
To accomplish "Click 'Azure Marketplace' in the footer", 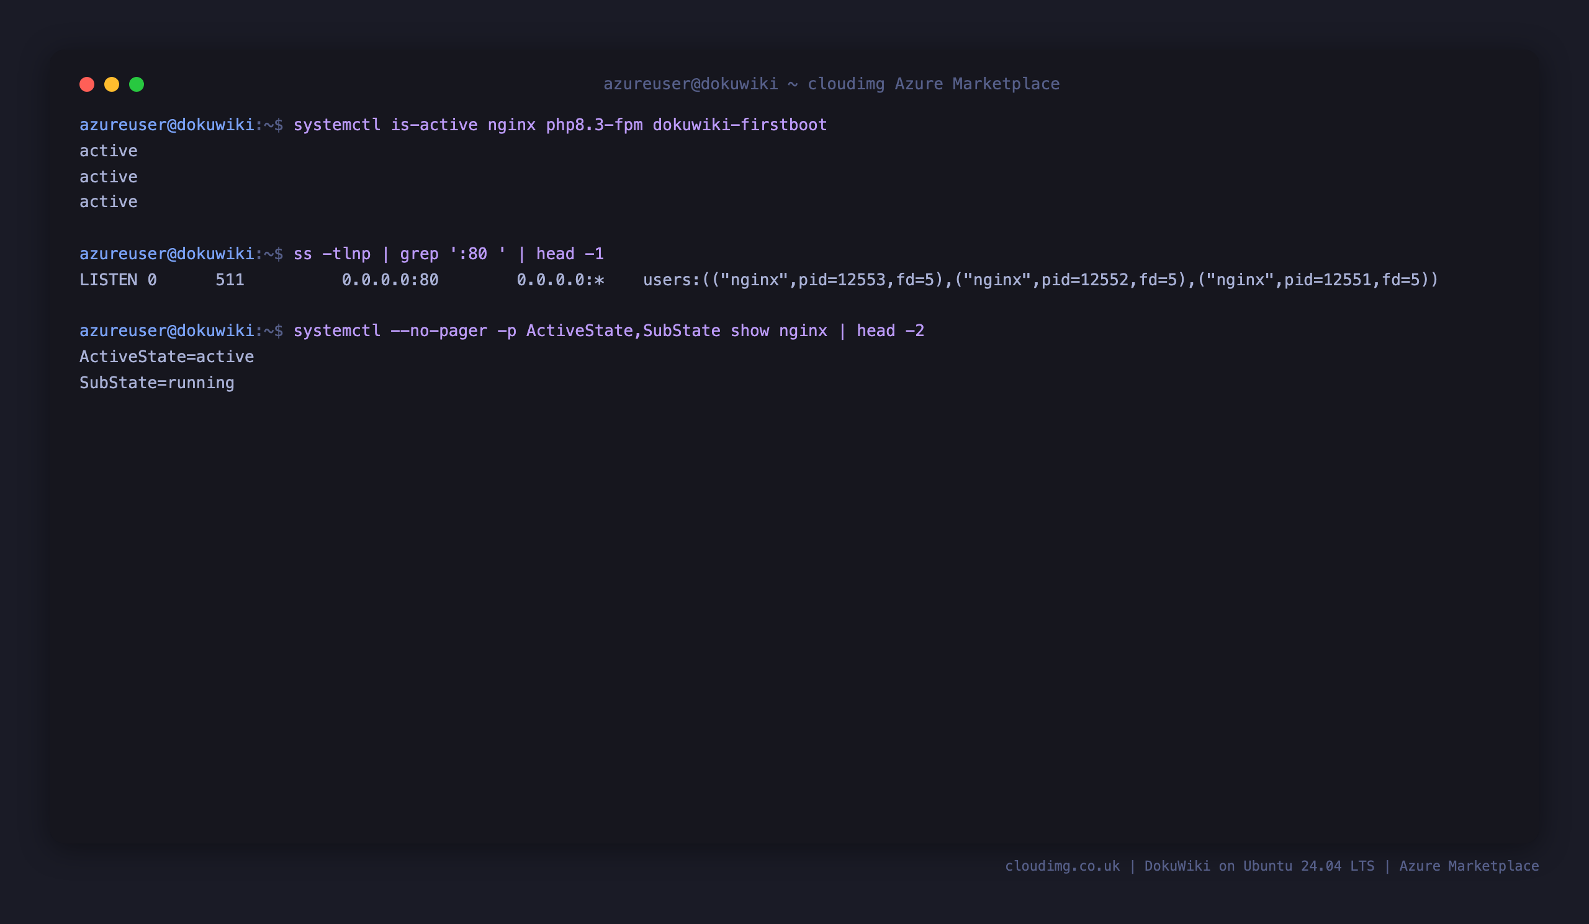I will (1469, 866).
